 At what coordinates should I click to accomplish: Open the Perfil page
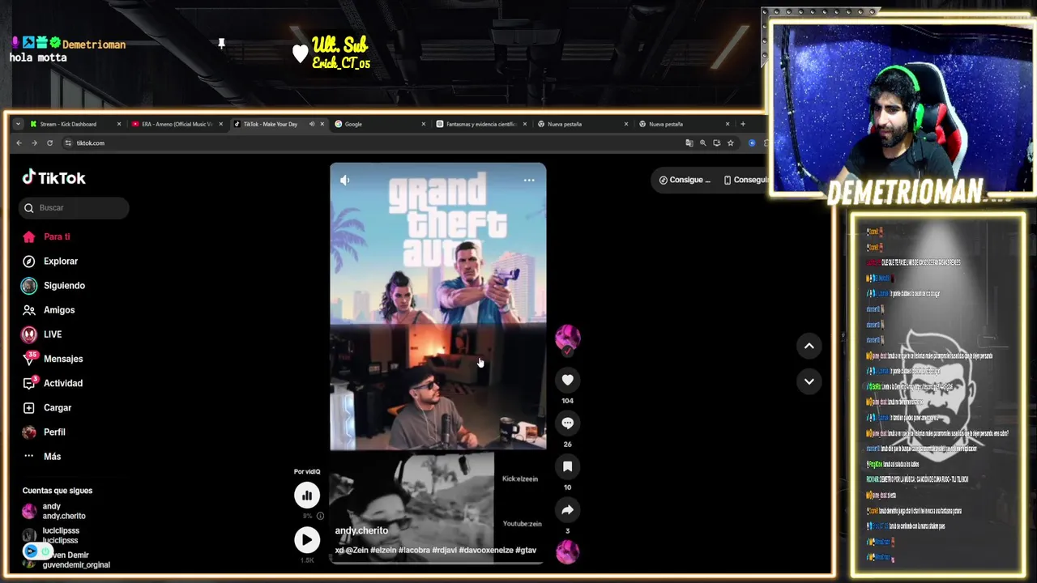54,432
